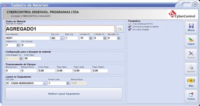Screen dimensions: 200x106
Task: Click the CyberControl logo
Action: point(182,14)
